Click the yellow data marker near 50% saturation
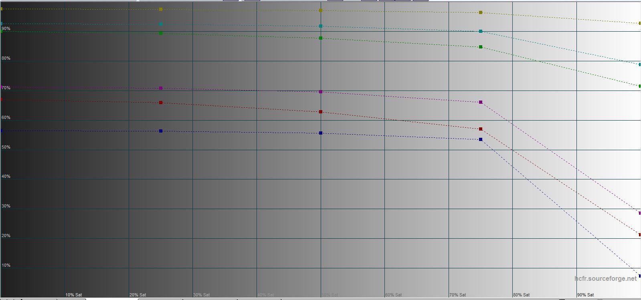Image resolution: width=641 pixels, height=300 pixels. [x=320, y=10]
